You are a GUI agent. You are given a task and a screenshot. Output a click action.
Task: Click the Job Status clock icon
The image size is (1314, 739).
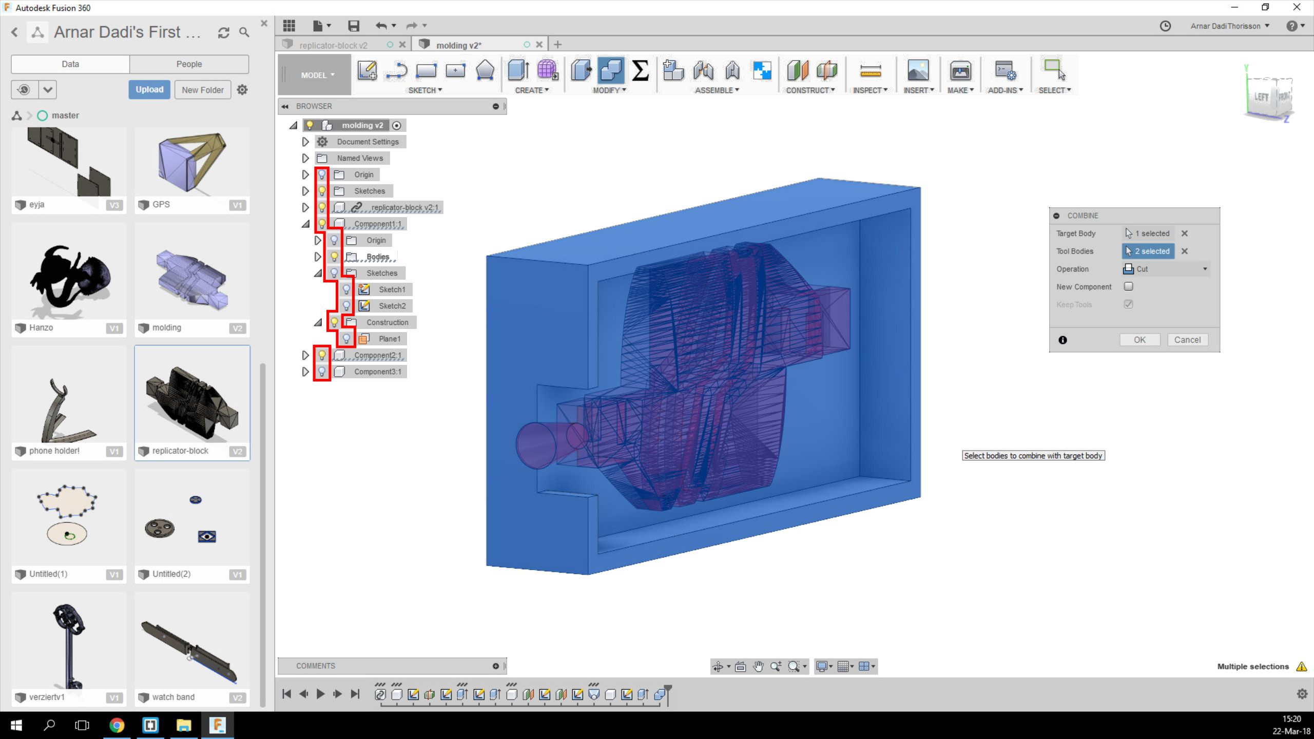1165,26
